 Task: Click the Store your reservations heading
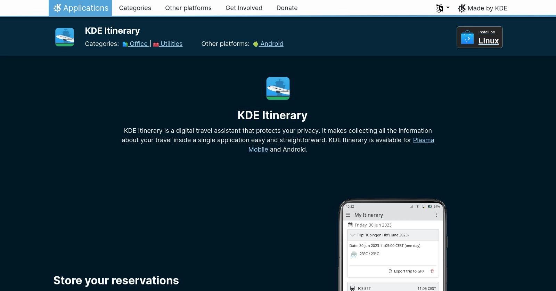pyautogui.click(x=116, y=281)
